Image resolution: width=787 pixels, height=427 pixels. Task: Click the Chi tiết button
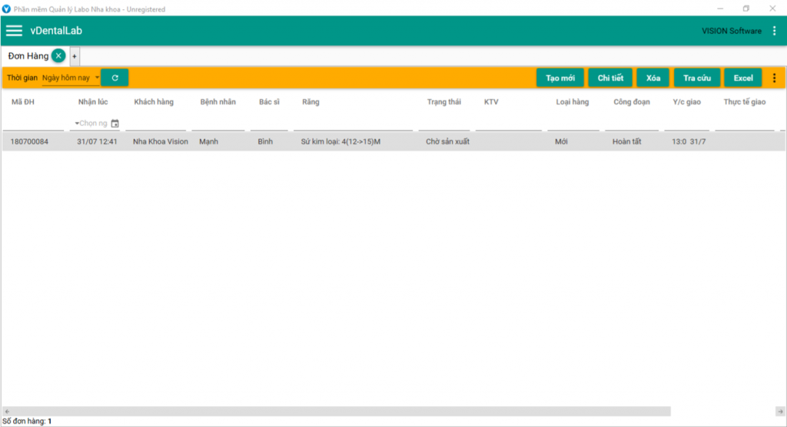610,78
